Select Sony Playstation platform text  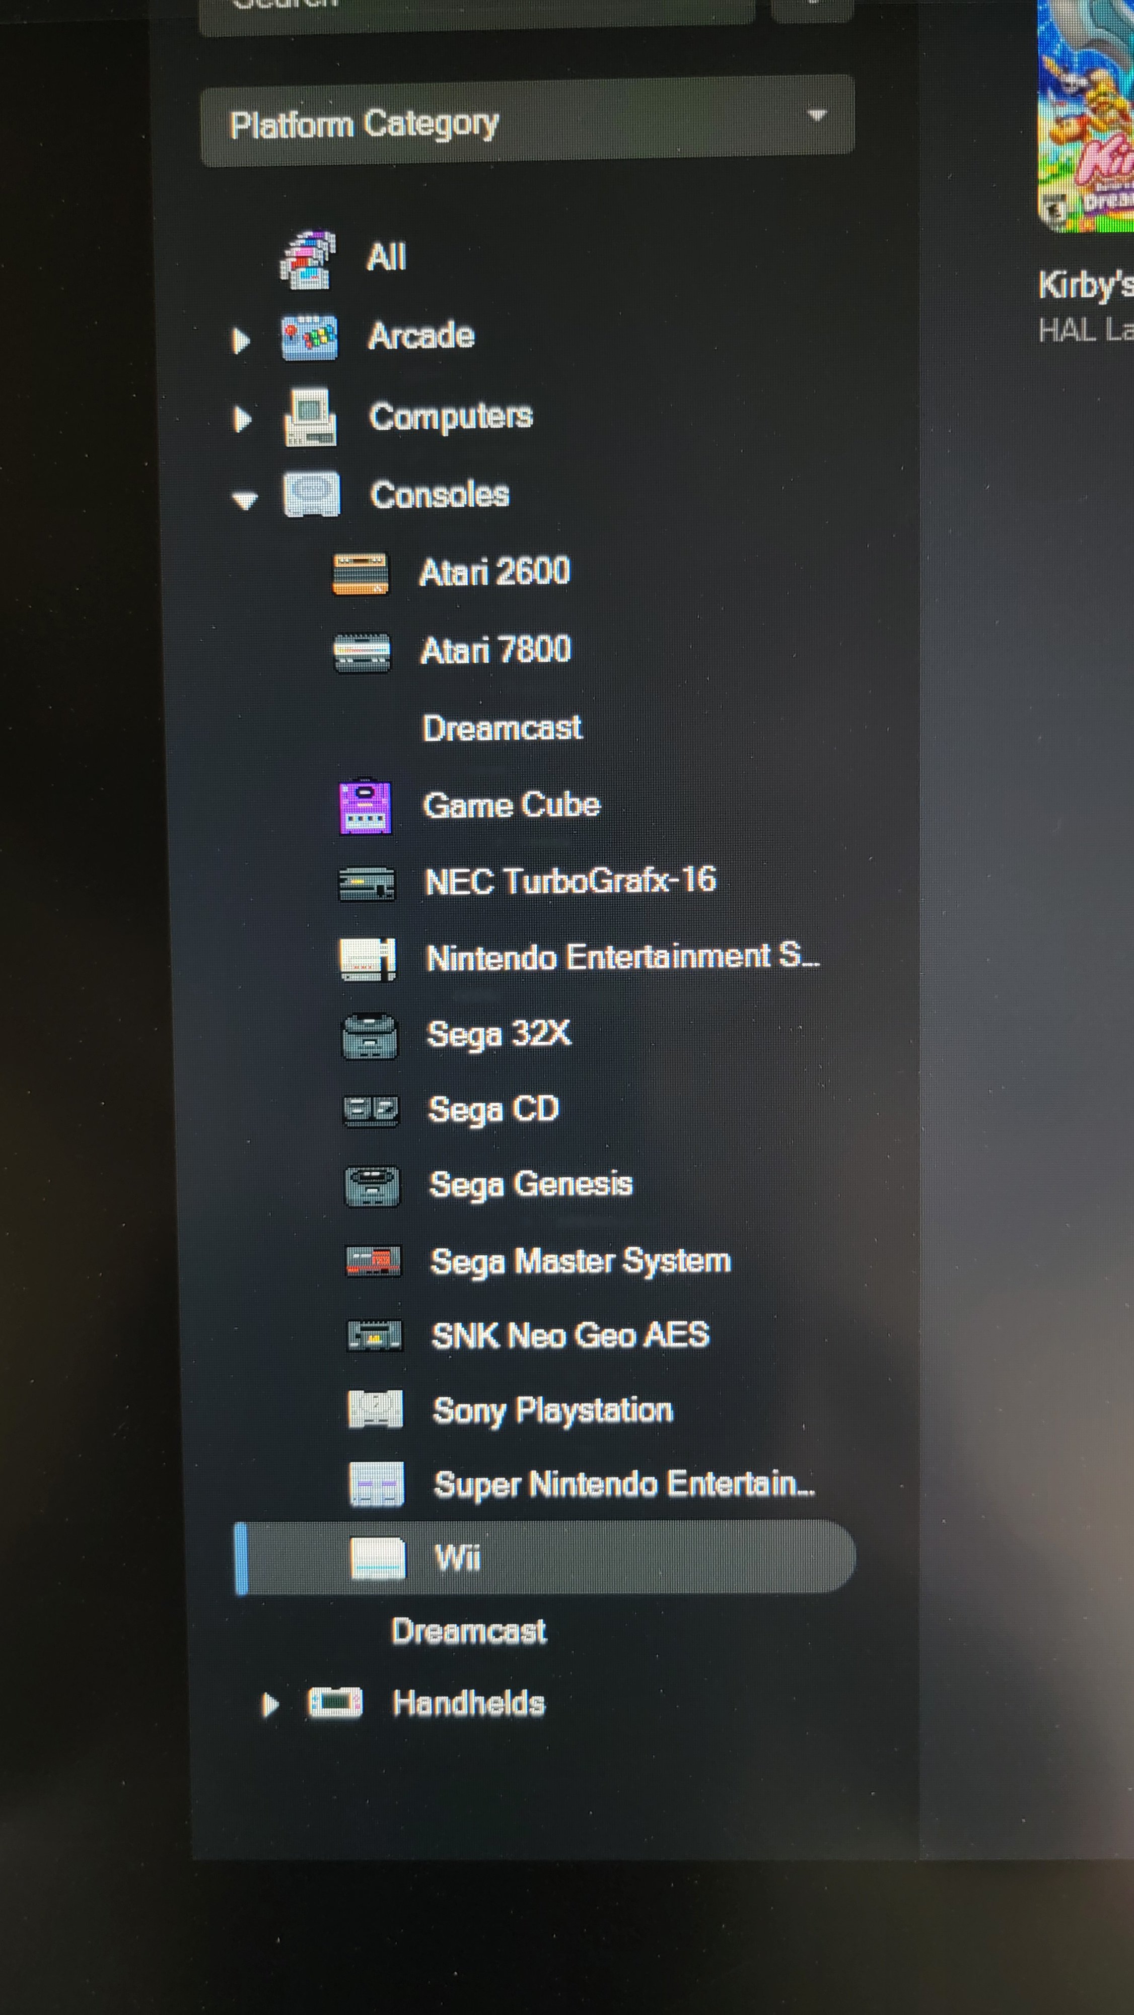point(553,1410)
